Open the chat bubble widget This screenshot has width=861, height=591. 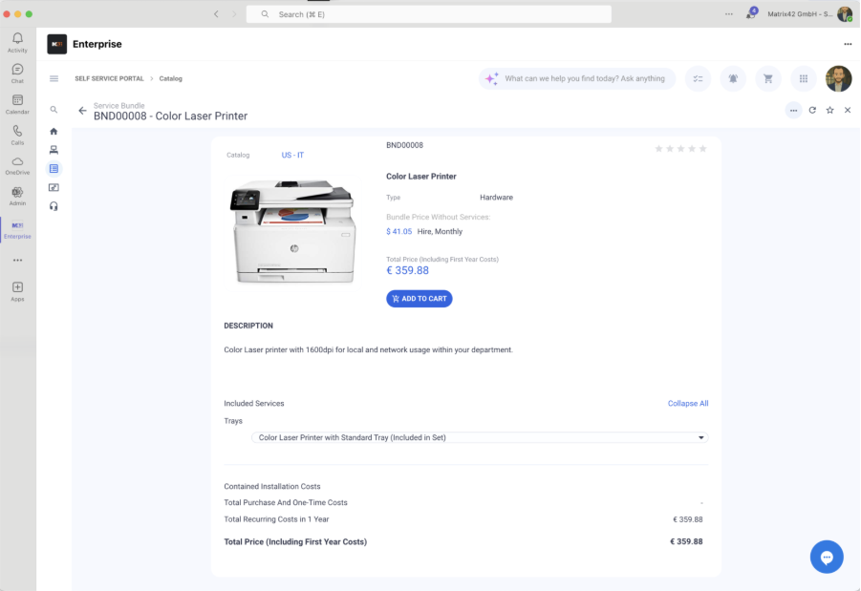coord(827,557)
